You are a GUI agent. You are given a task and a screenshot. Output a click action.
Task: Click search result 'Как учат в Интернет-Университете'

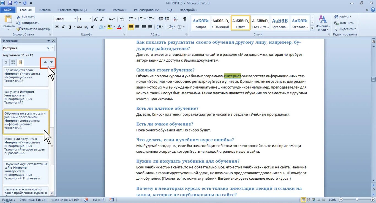tap(26, 98)
